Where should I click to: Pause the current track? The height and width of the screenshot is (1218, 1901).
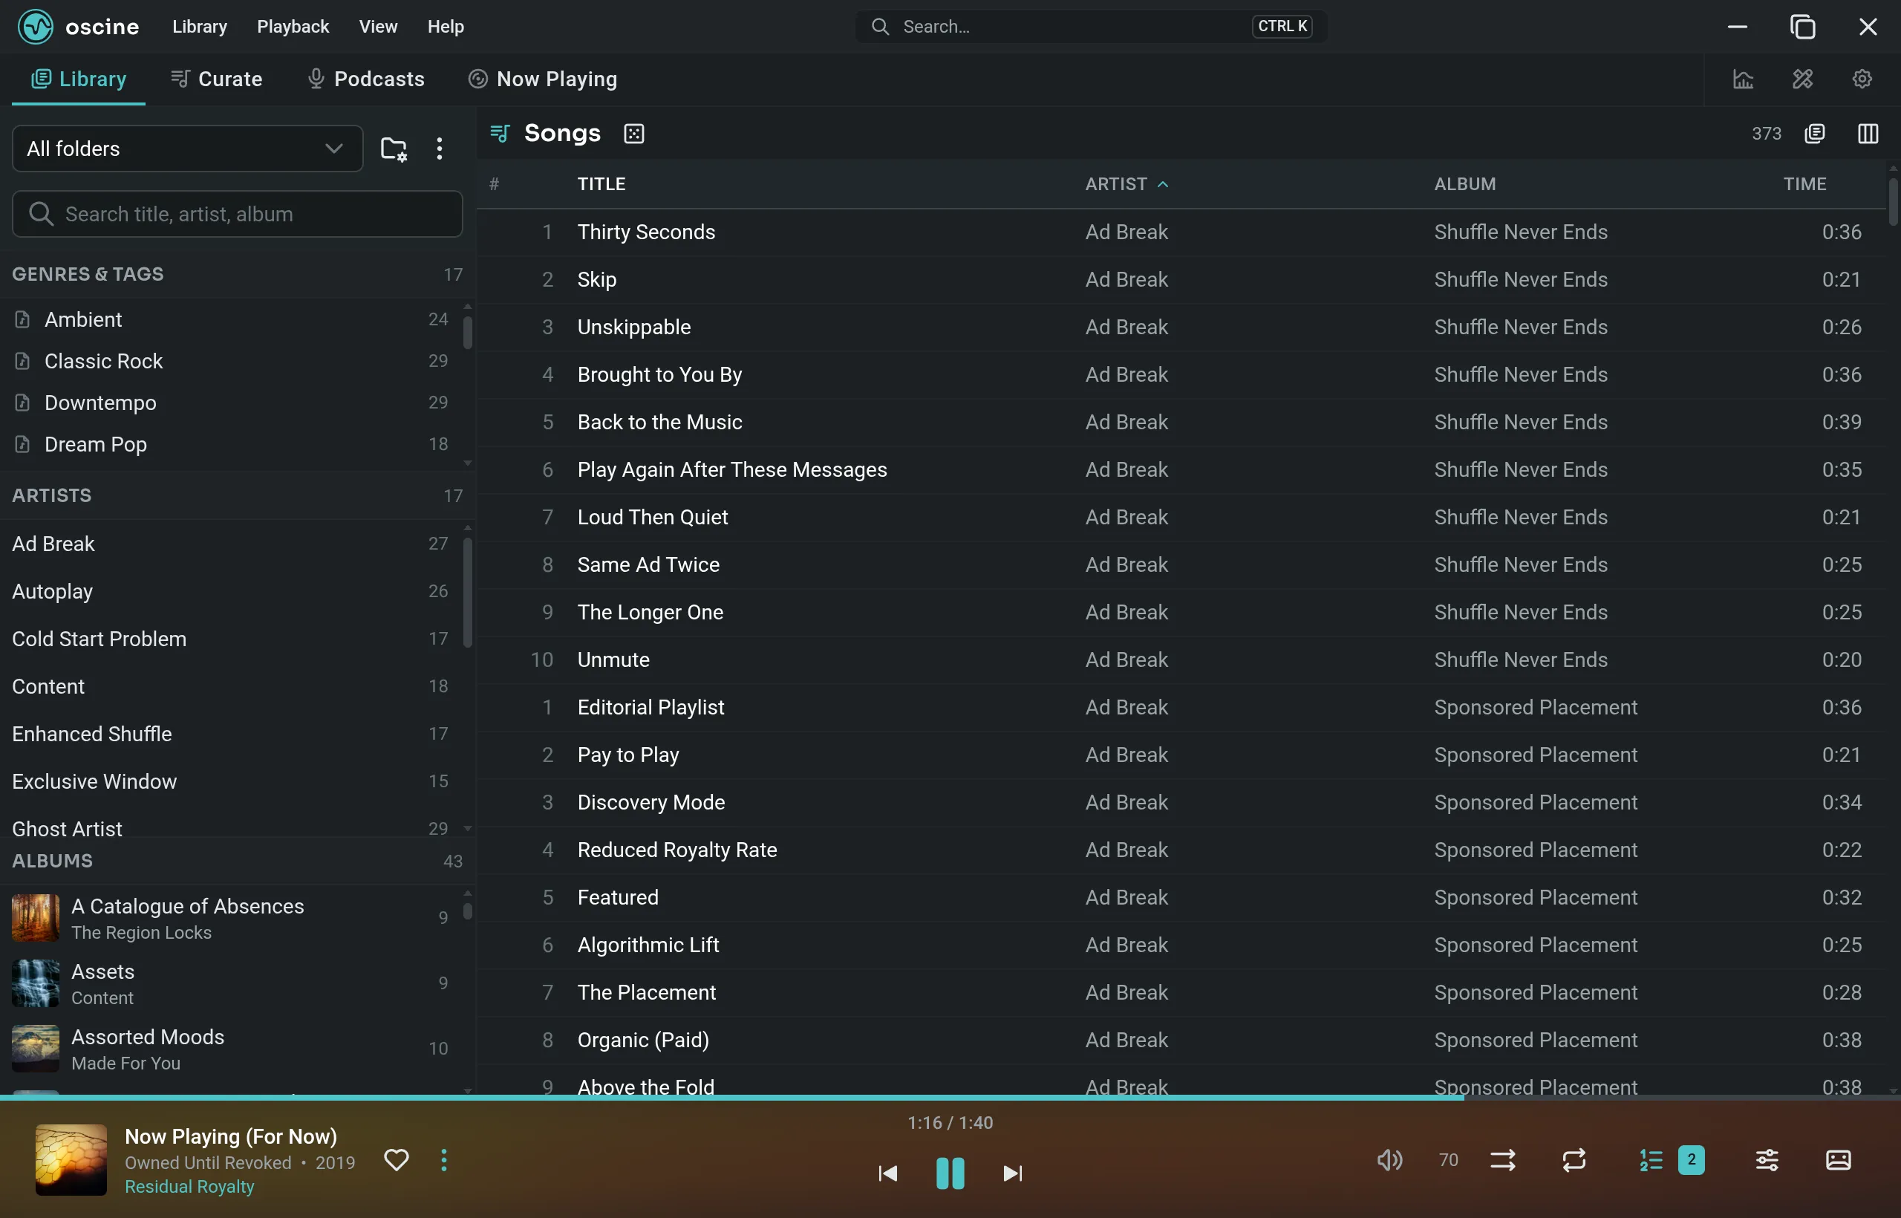[950, 1173]
